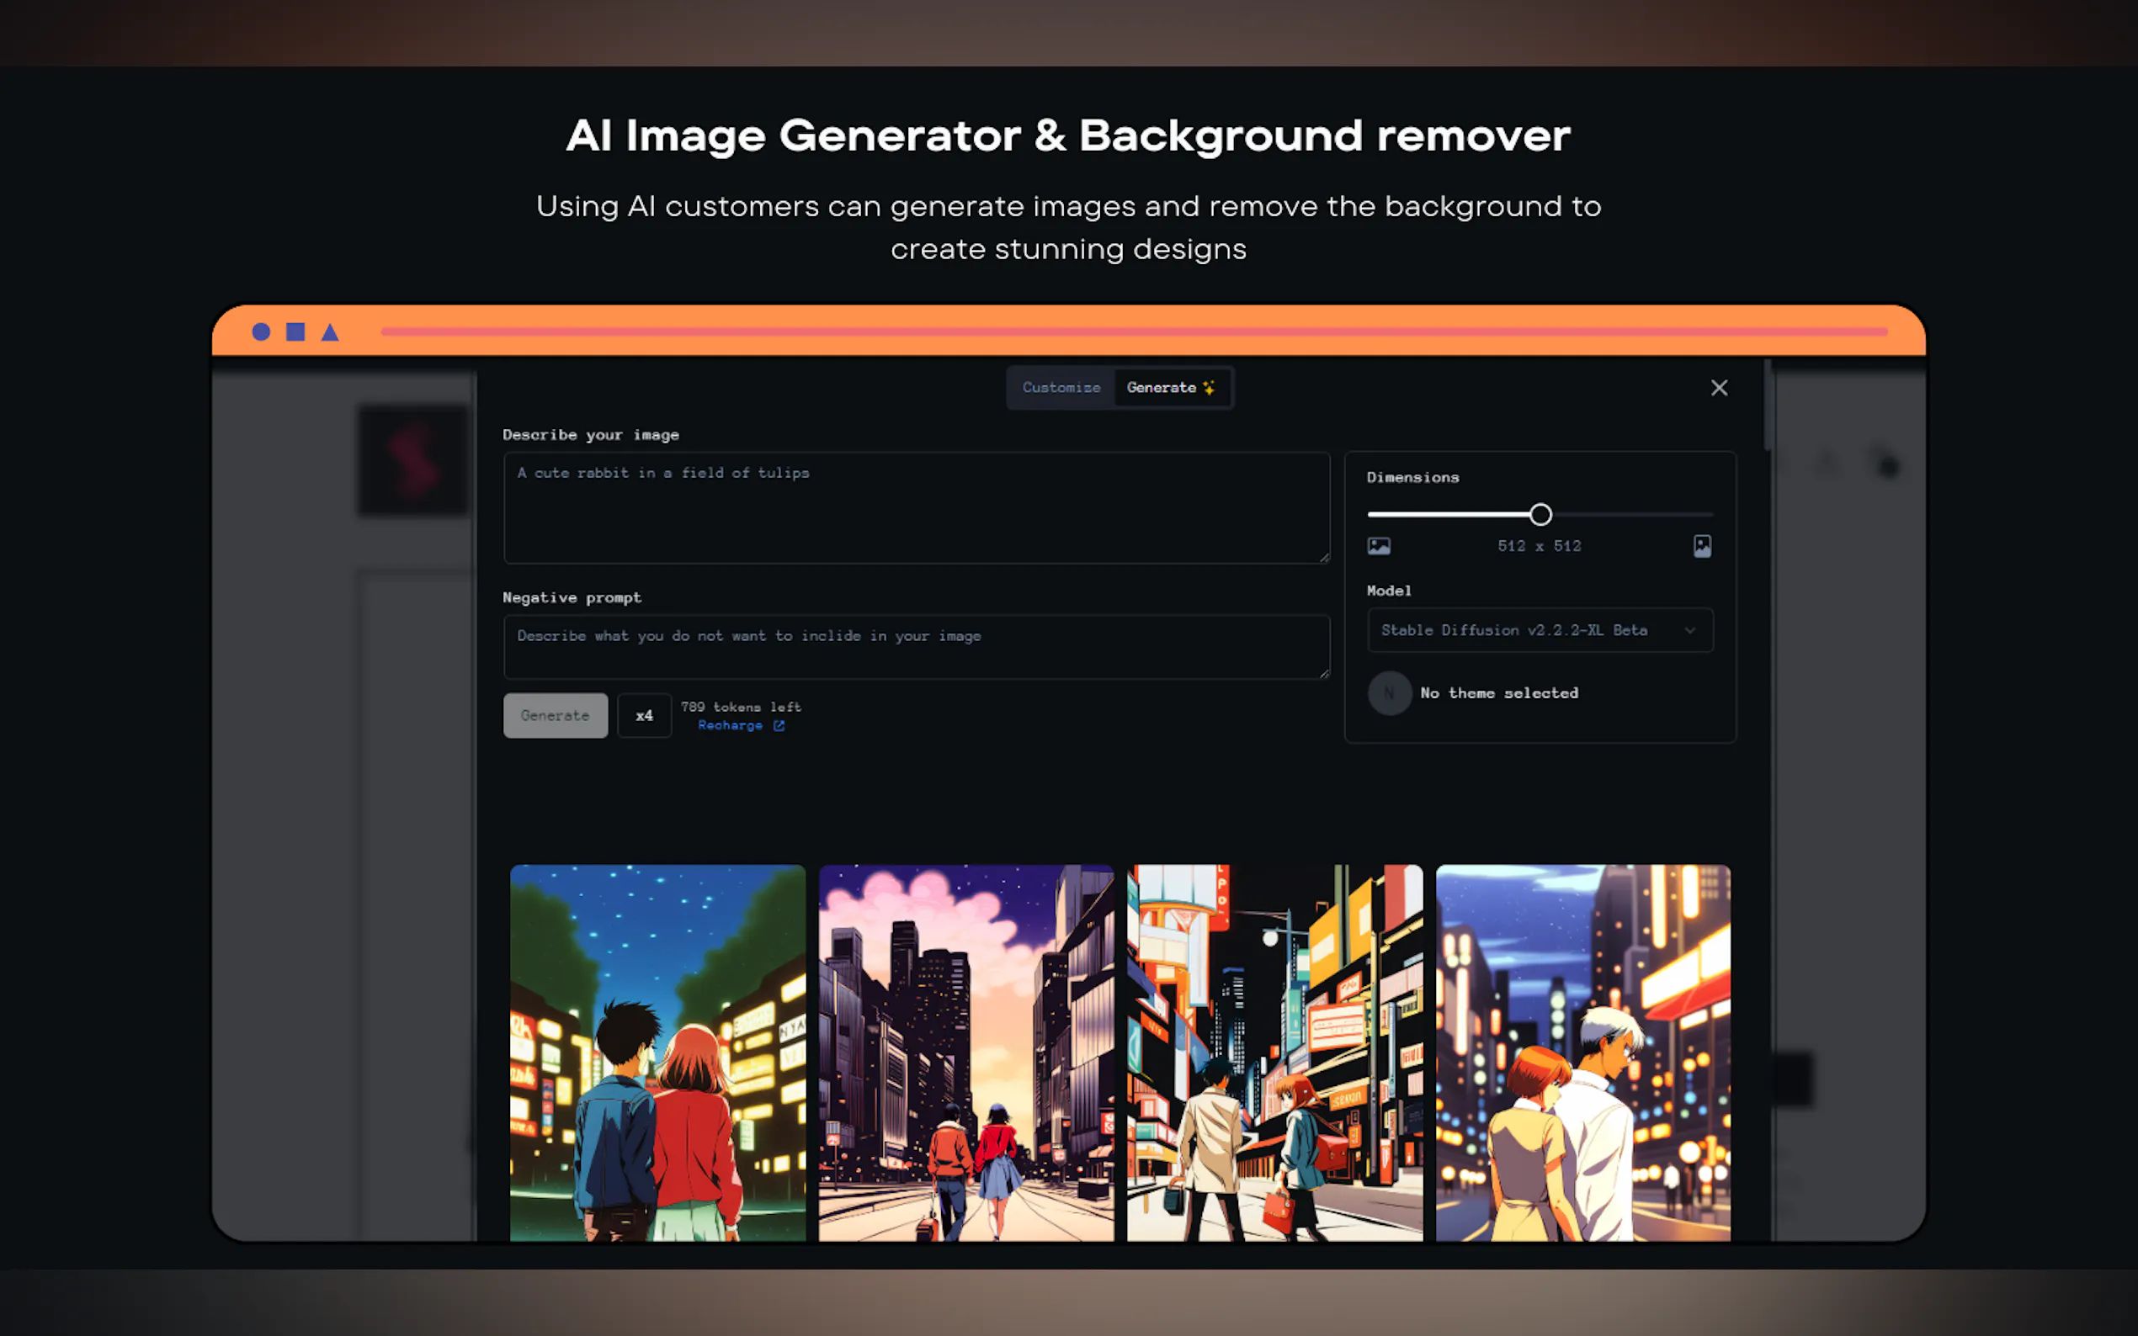Click into the Negative prompt field

pyautogui.click(x=916, y=648)
